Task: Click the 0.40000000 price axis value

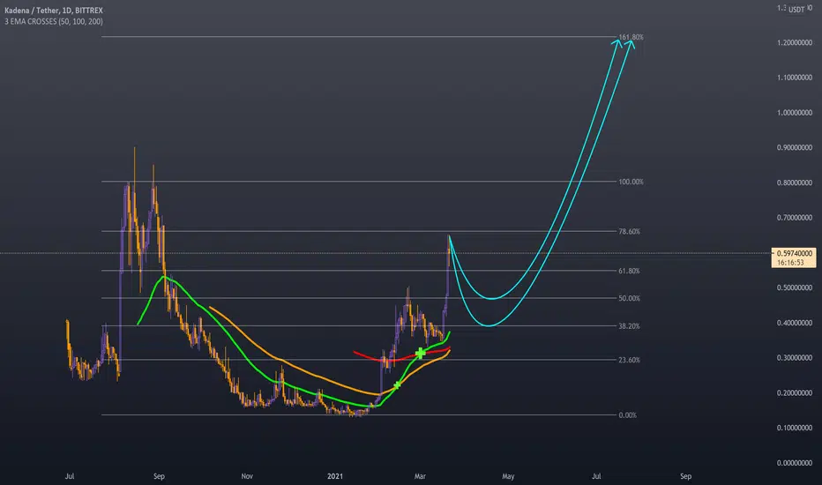Action: tap(795, 323)
